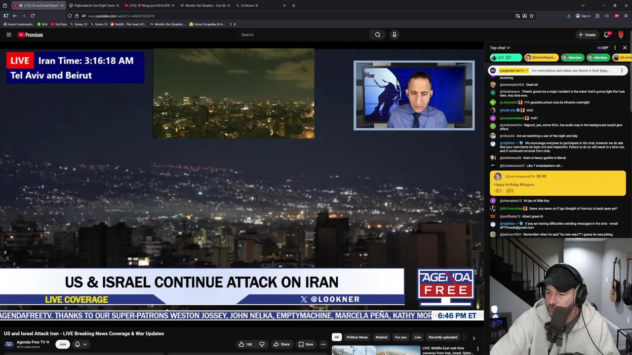
Task: Click the site shield tracking protection icon
Action: 70,16
